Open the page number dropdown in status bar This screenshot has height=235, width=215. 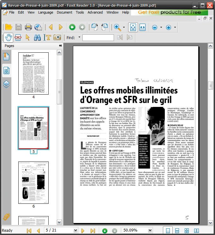coord(75,230)
